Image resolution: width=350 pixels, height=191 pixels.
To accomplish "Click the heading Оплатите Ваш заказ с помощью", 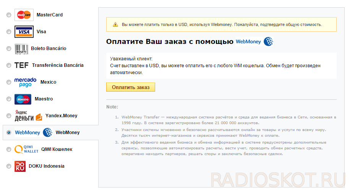I will click(x=170, y=42).
